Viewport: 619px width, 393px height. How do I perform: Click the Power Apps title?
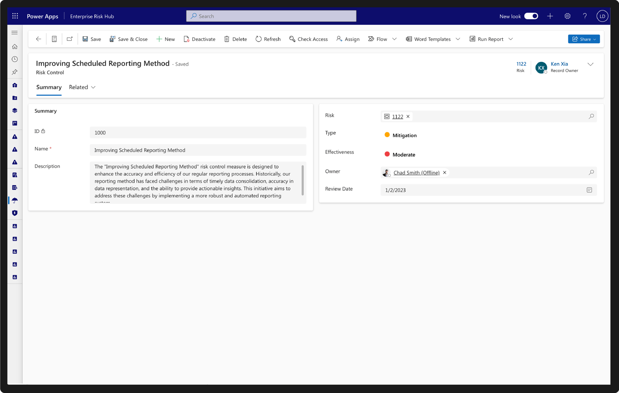click(x=42, y=16)
